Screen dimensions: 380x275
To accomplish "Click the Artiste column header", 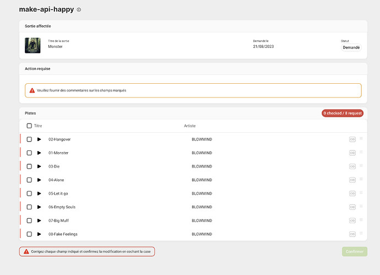I will (190, 126).
